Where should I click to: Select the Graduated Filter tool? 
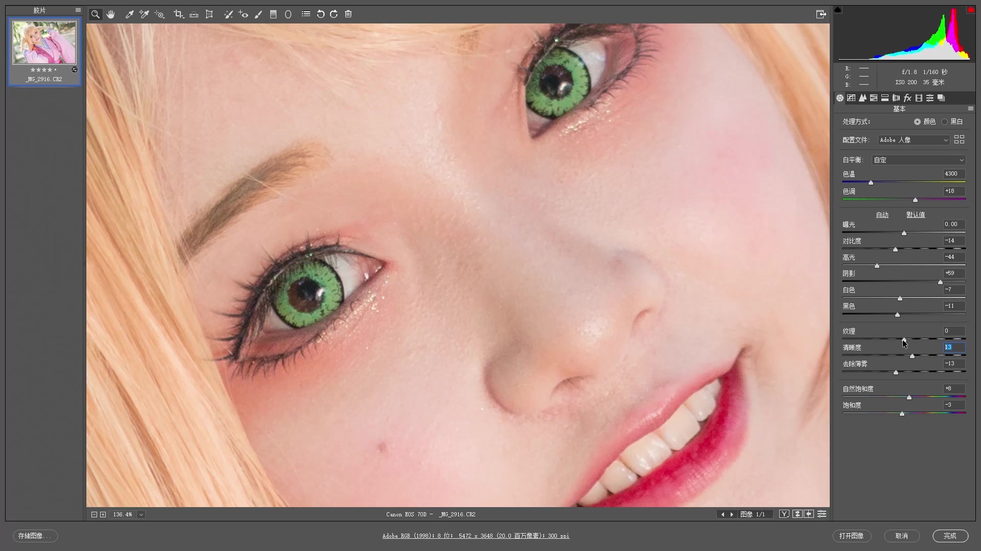(273, 14)
